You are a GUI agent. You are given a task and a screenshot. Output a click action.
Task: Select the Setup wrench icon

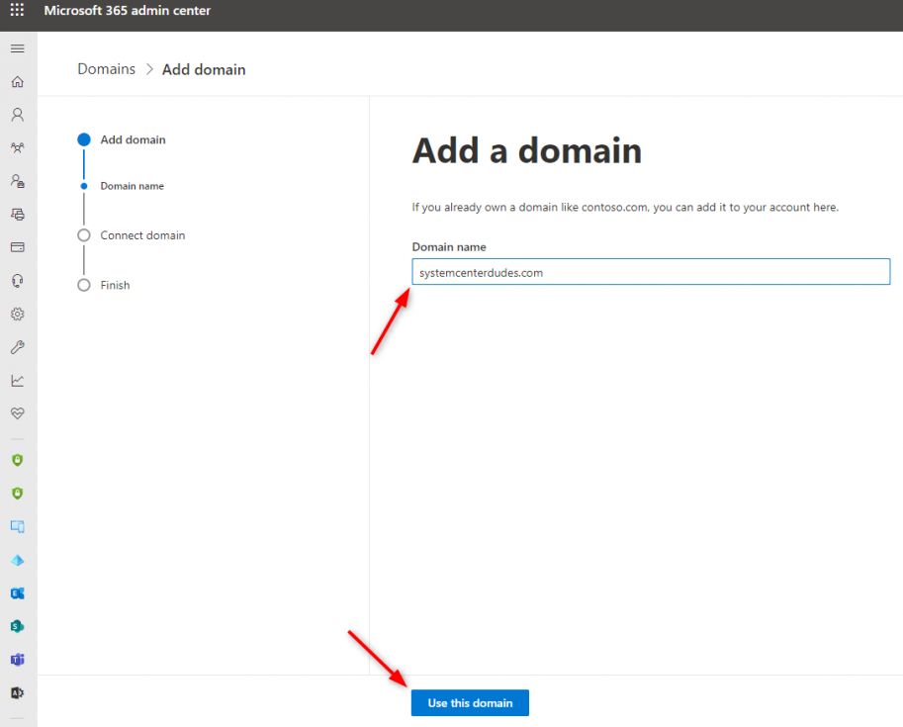pyautogui.click(x=16, y=346)
